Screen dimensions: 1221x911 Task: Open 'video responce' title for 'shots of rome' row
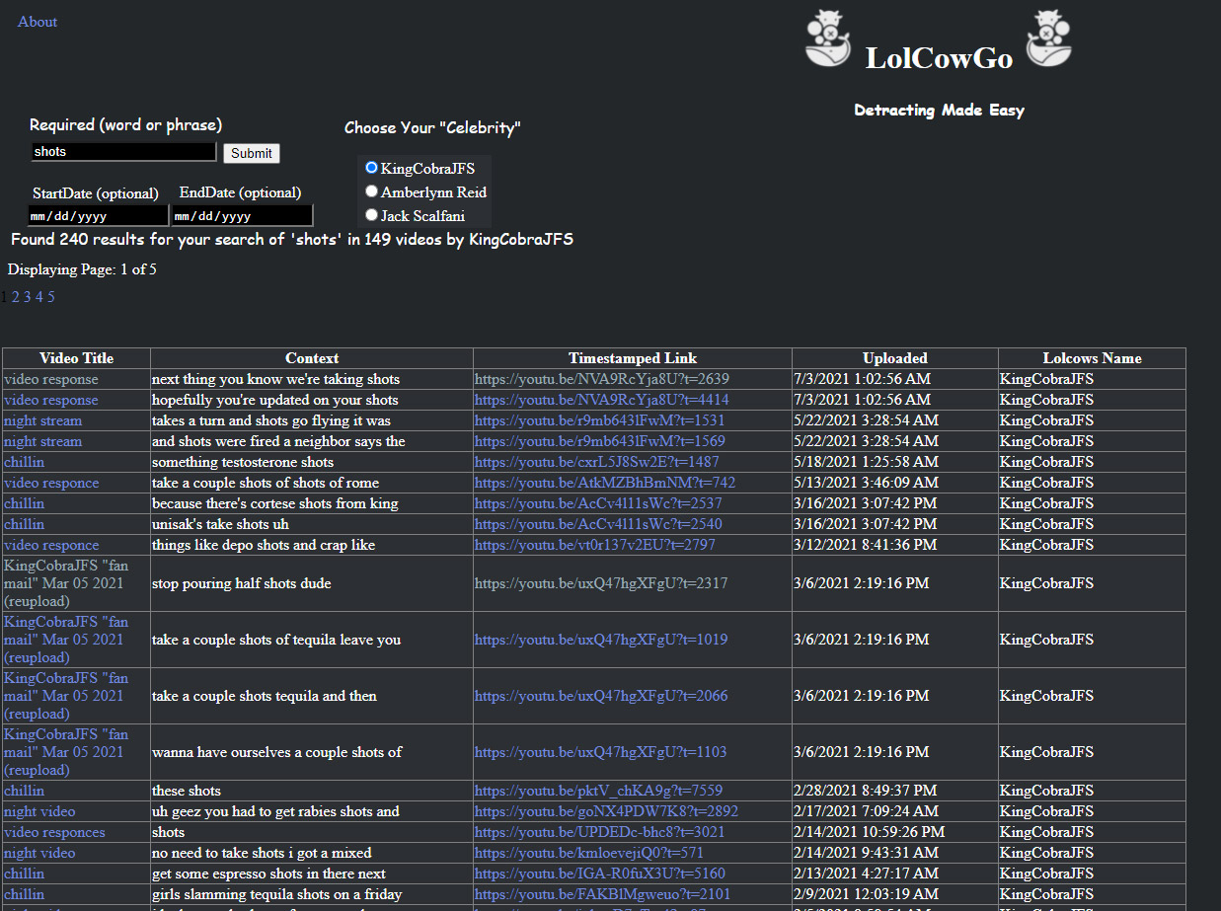51,483
